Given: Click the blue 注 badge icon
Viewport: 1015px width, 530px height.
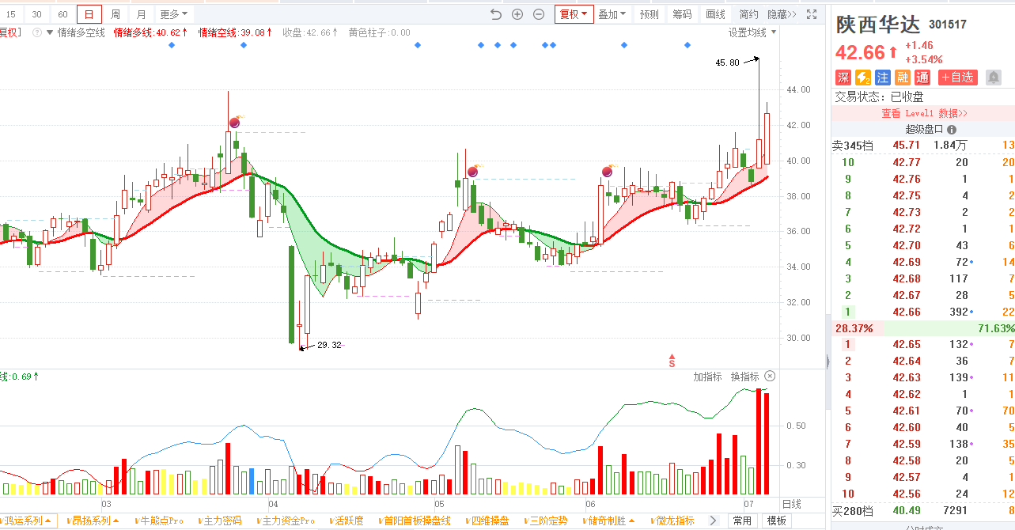Looking at the screenshot, I should (883, 78).
